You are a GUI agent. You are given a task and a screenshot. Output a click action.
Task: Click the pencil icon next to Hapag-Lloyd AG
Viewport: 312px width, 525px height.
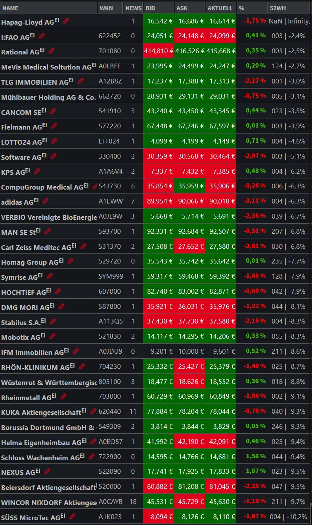[66, 21]
